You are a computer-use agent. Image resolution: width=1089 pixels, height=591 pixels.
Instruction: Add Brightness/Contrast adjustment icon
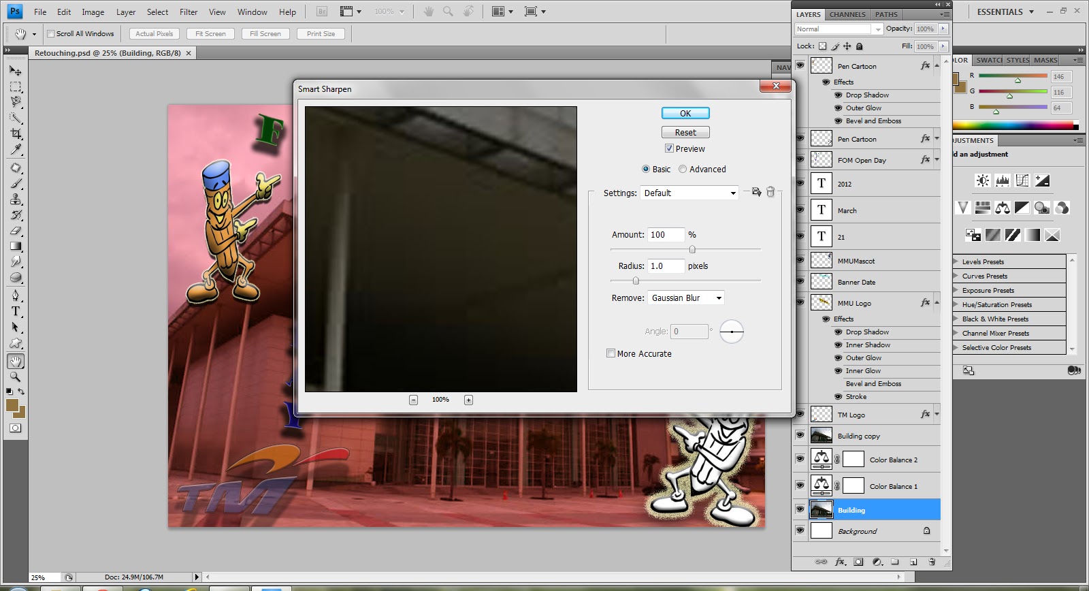[982, 180]
